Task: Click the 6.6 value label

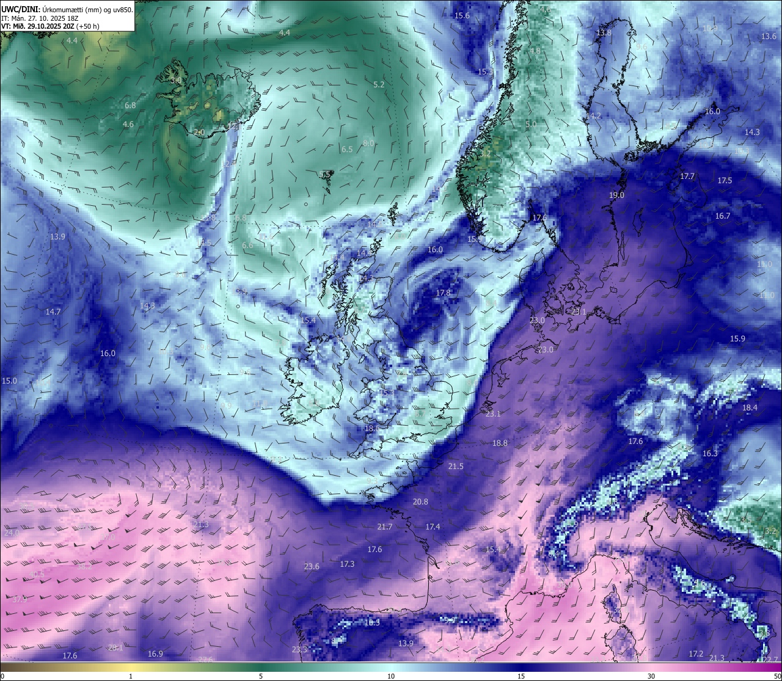Action: pos(247,246)
